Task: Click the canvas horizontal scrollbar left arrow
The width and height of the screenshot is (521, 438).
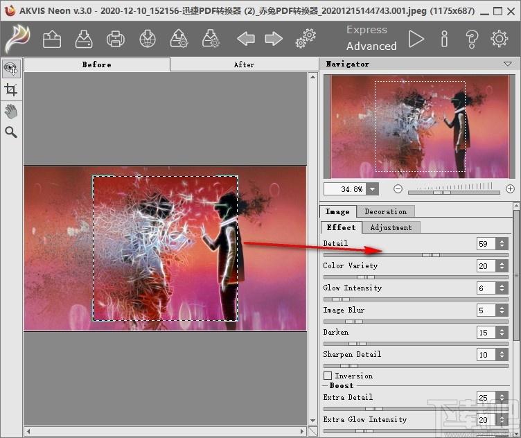Action: tap(28, 431)
